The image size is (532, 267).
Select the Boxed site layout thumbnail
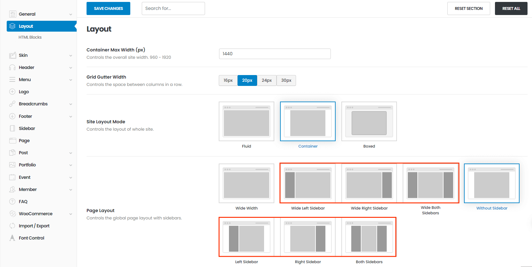point(369,121)
